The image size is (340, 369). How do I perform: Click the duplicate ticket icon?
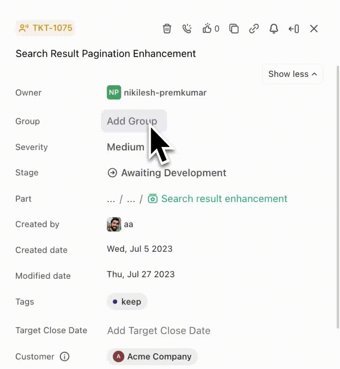(x=234, y=29)
